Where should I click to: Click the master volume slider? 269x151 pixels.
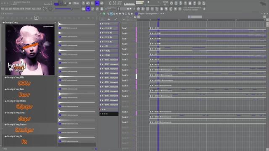coord(66,9)
